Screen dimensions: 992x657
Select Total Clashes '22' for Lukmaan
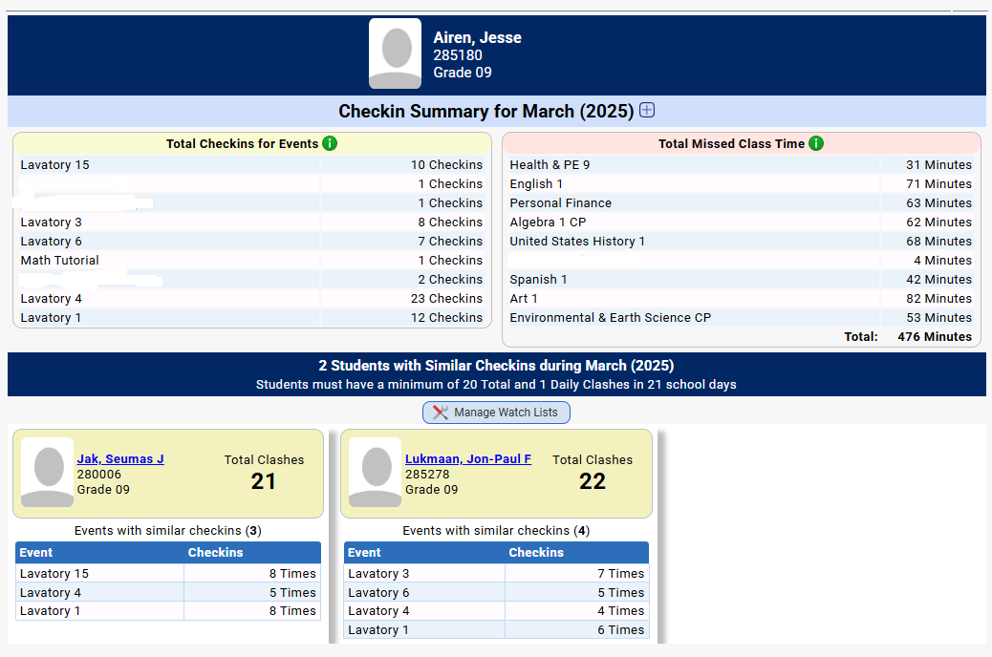point(593,482)
